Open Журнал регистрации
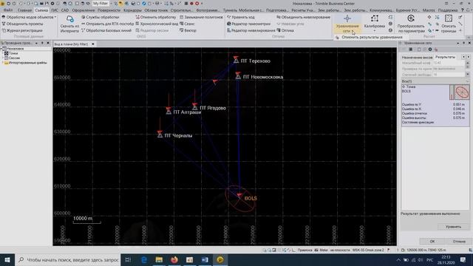The height and width of the screenshot is (266, 473). 22,30
